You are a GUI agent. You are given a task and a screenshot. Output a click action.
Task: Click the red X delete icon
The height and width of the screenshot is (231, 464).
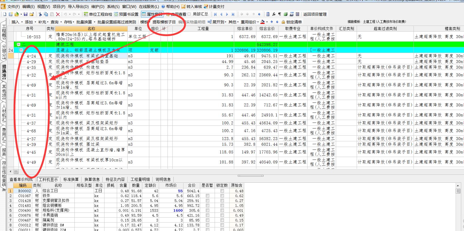pos(58,14)
